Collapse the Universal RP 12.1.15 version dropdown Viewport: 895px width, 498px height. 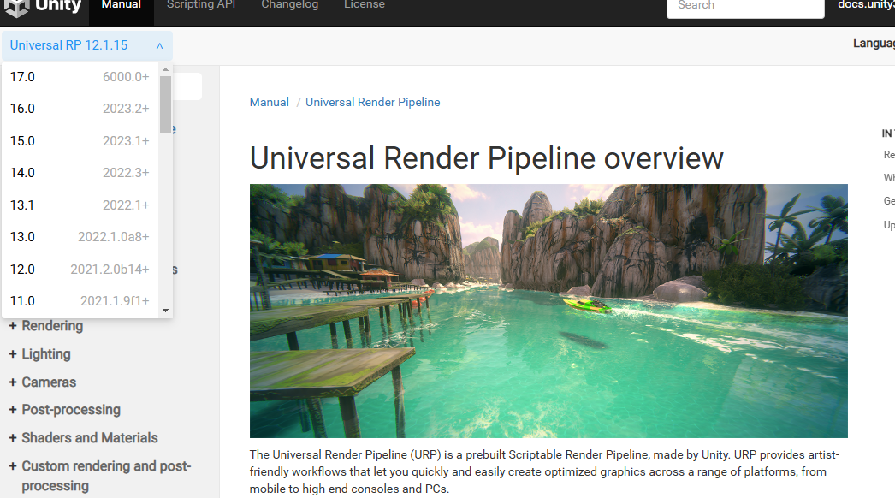pos(87,45)
